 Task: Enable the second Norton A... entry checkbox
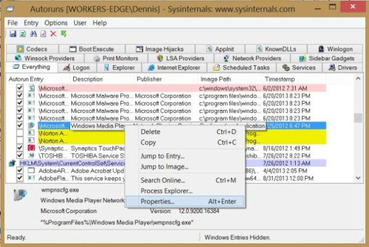20,141
